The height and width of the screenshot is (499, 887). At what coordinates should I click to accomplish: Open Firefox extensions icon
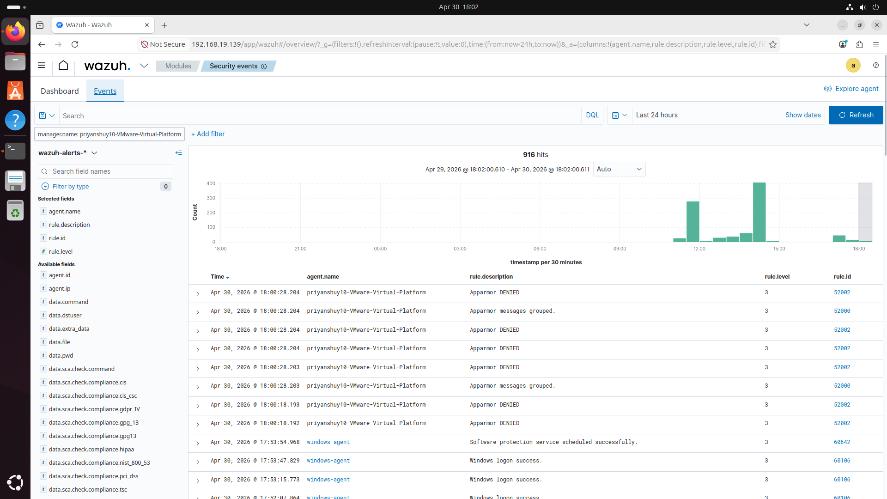point(859,44)
